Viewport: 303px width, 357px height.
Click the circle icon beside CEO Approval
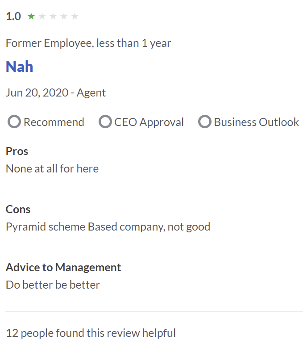coord(105,122)
